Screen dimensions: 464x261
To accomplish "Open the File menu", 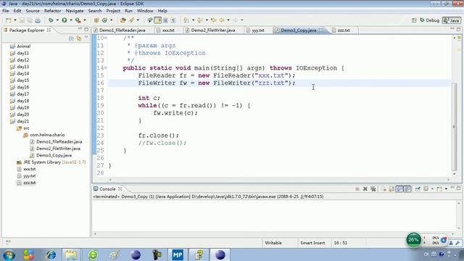I will [x=5, y=11].
